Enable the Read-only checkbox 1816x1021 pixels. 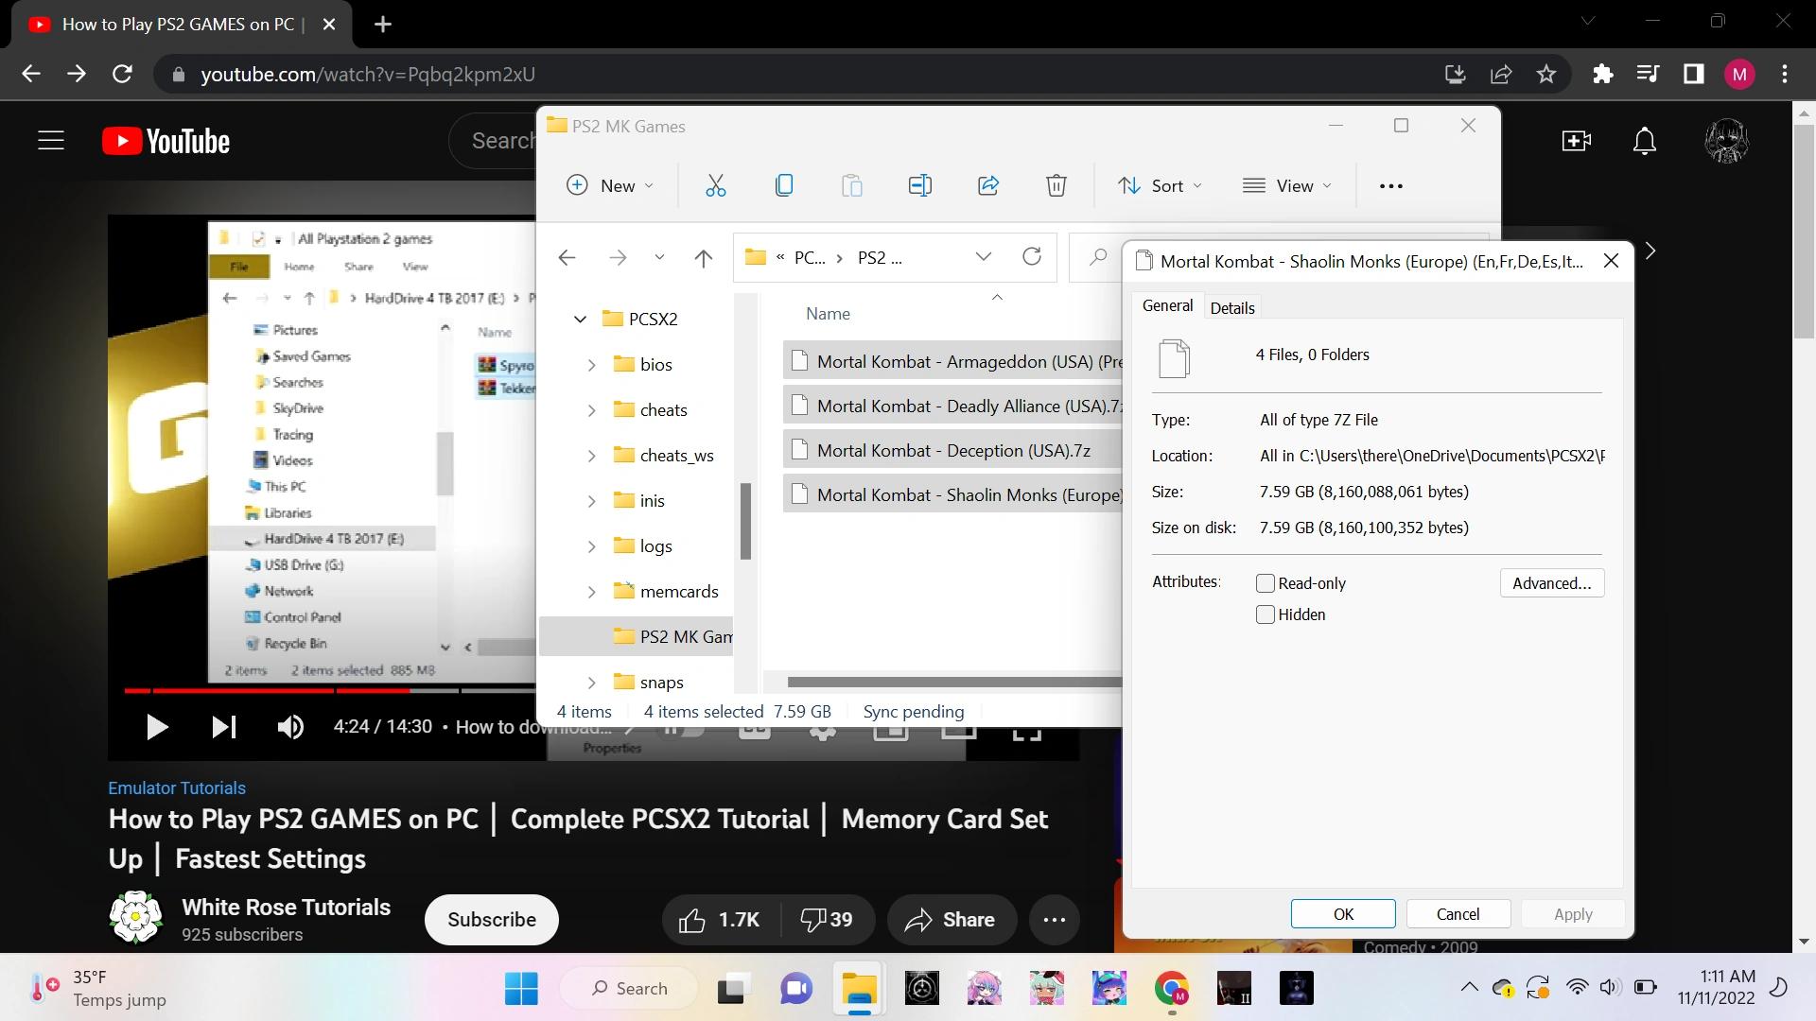[x=1266, y=583]
